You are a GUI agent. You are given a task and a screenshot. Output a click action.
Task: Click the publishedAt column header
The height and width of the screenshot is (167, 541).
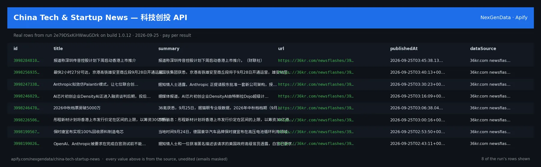click(404, 49)
